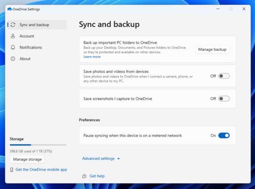
Task: Open the Learn more link
Action: 92,56
